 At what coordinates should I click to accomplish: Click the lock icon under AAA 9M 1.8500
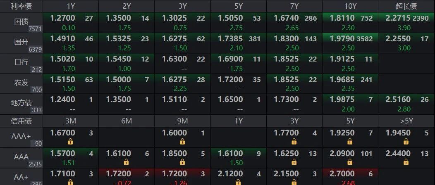[182, 162]
